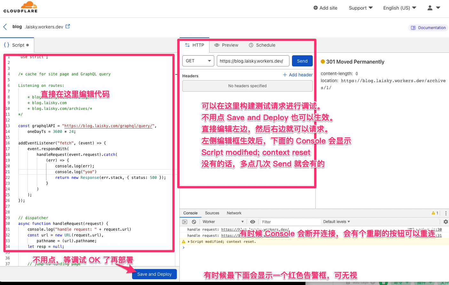Switch to the Schedule tab
Screen dimensions: 449x285
click(x=262, y=45)
